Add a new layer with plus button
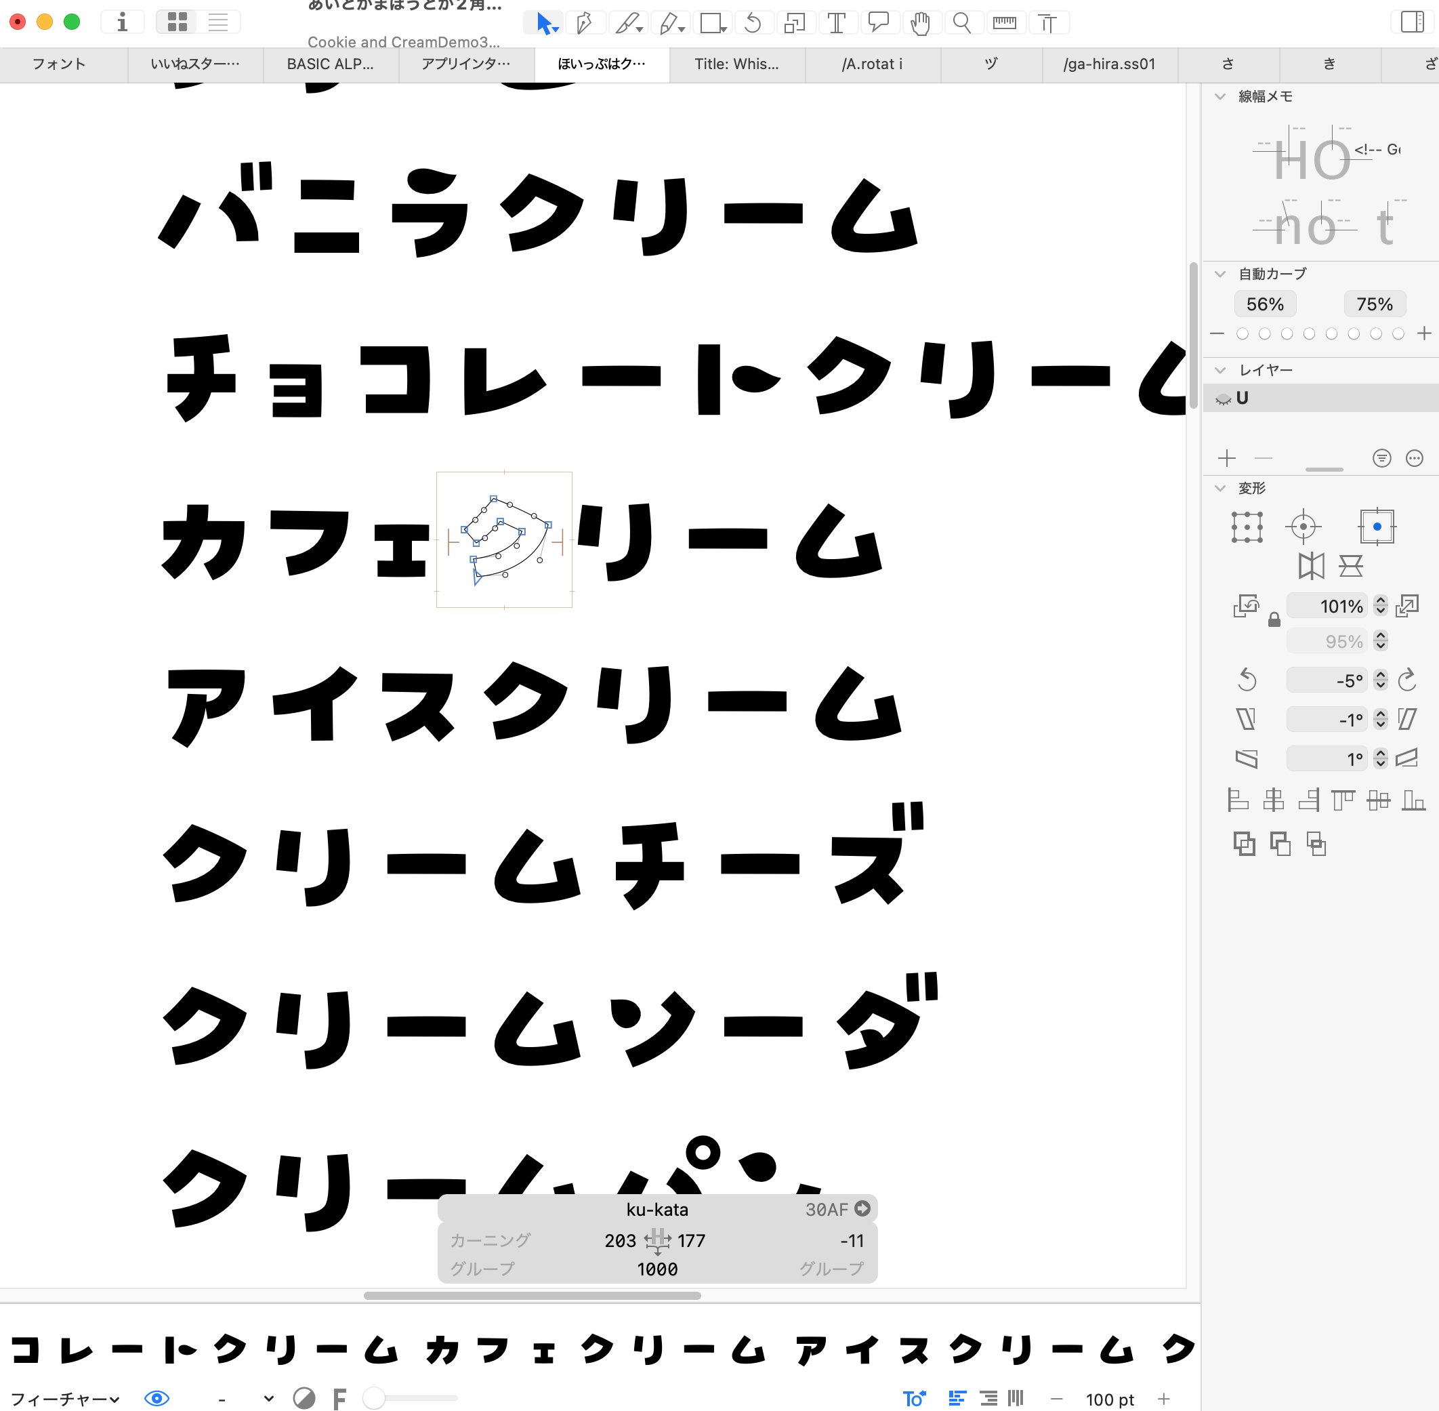The width and height of the screenshot is (1439, 1411). [1226, 458]
